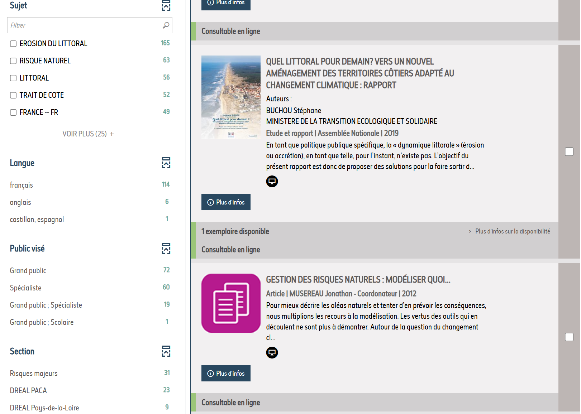581x414 pixels.
Task: Click online access icon under Gestion des risques article
Action: tap(272, 353)
